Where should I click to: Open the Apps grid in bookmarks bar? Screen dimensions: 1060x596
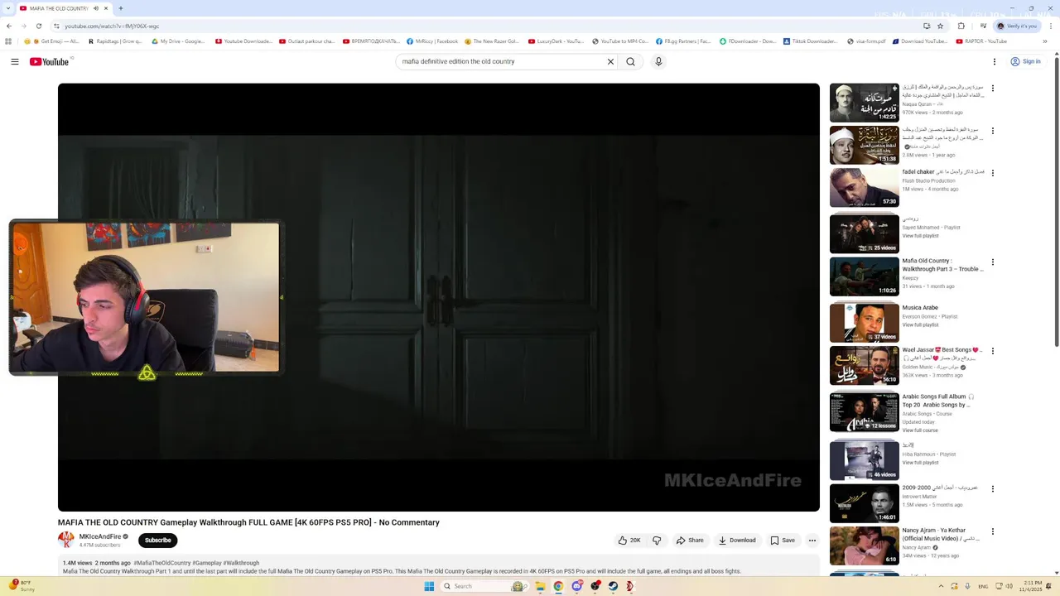8,41
